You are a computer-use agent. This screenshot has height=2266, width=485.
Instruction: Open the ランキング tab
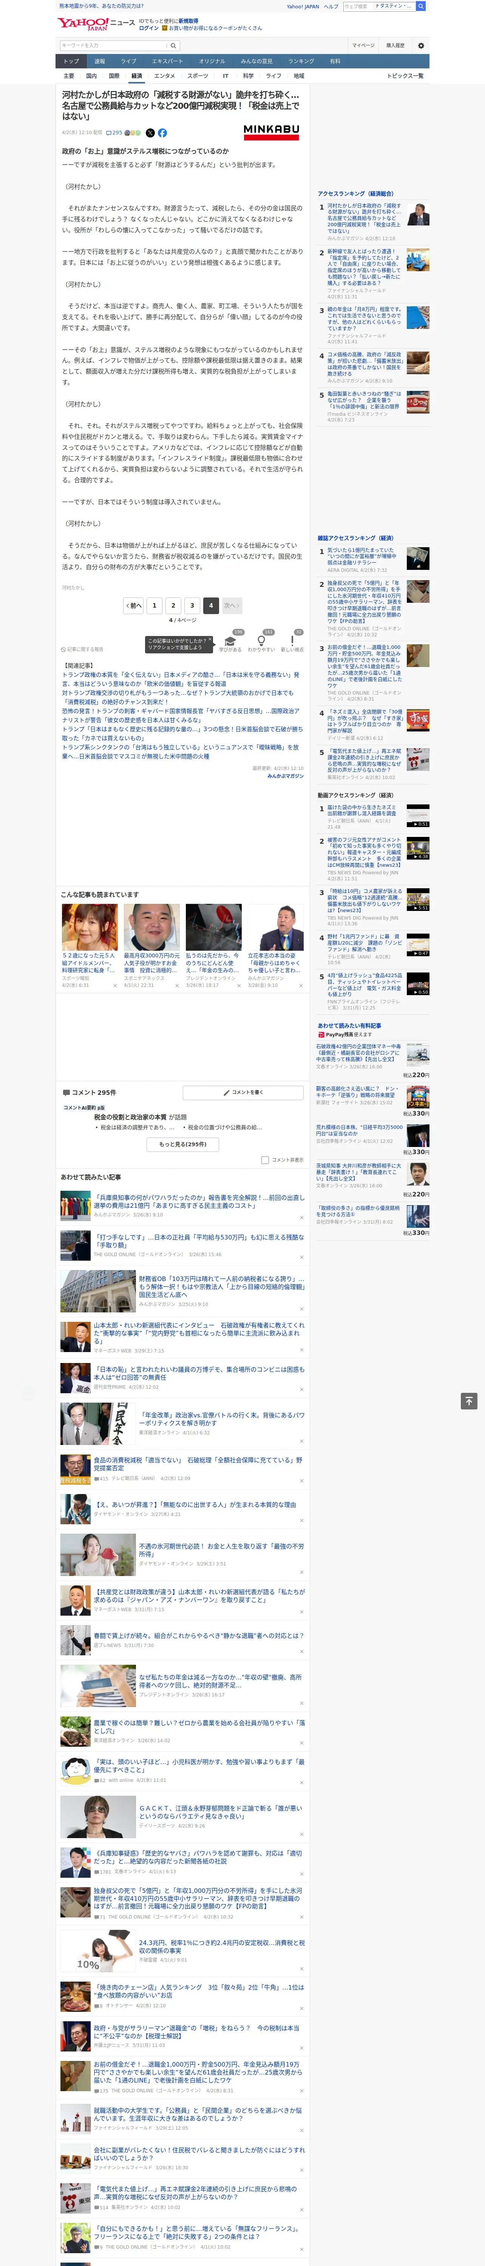click(301, 62)
